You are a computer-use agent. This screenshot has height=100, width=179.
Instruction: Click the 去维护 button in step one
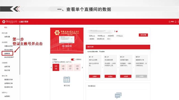point(95,76)
